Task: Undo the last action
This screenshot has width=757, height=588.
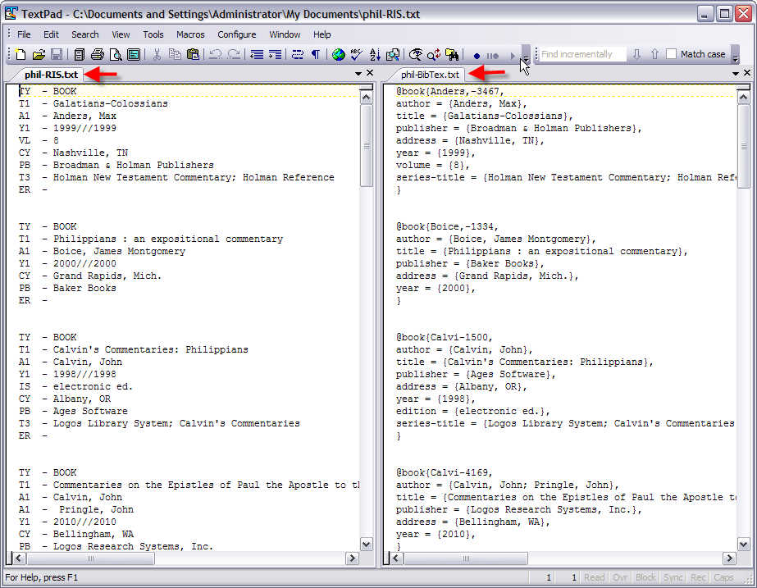Action: point(216,55)
